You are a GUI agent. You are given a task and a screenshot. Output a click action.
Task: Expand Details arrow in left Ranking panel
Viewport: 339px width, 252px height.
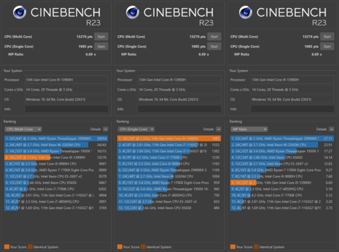pyautogui.click(x=105, y=129)
